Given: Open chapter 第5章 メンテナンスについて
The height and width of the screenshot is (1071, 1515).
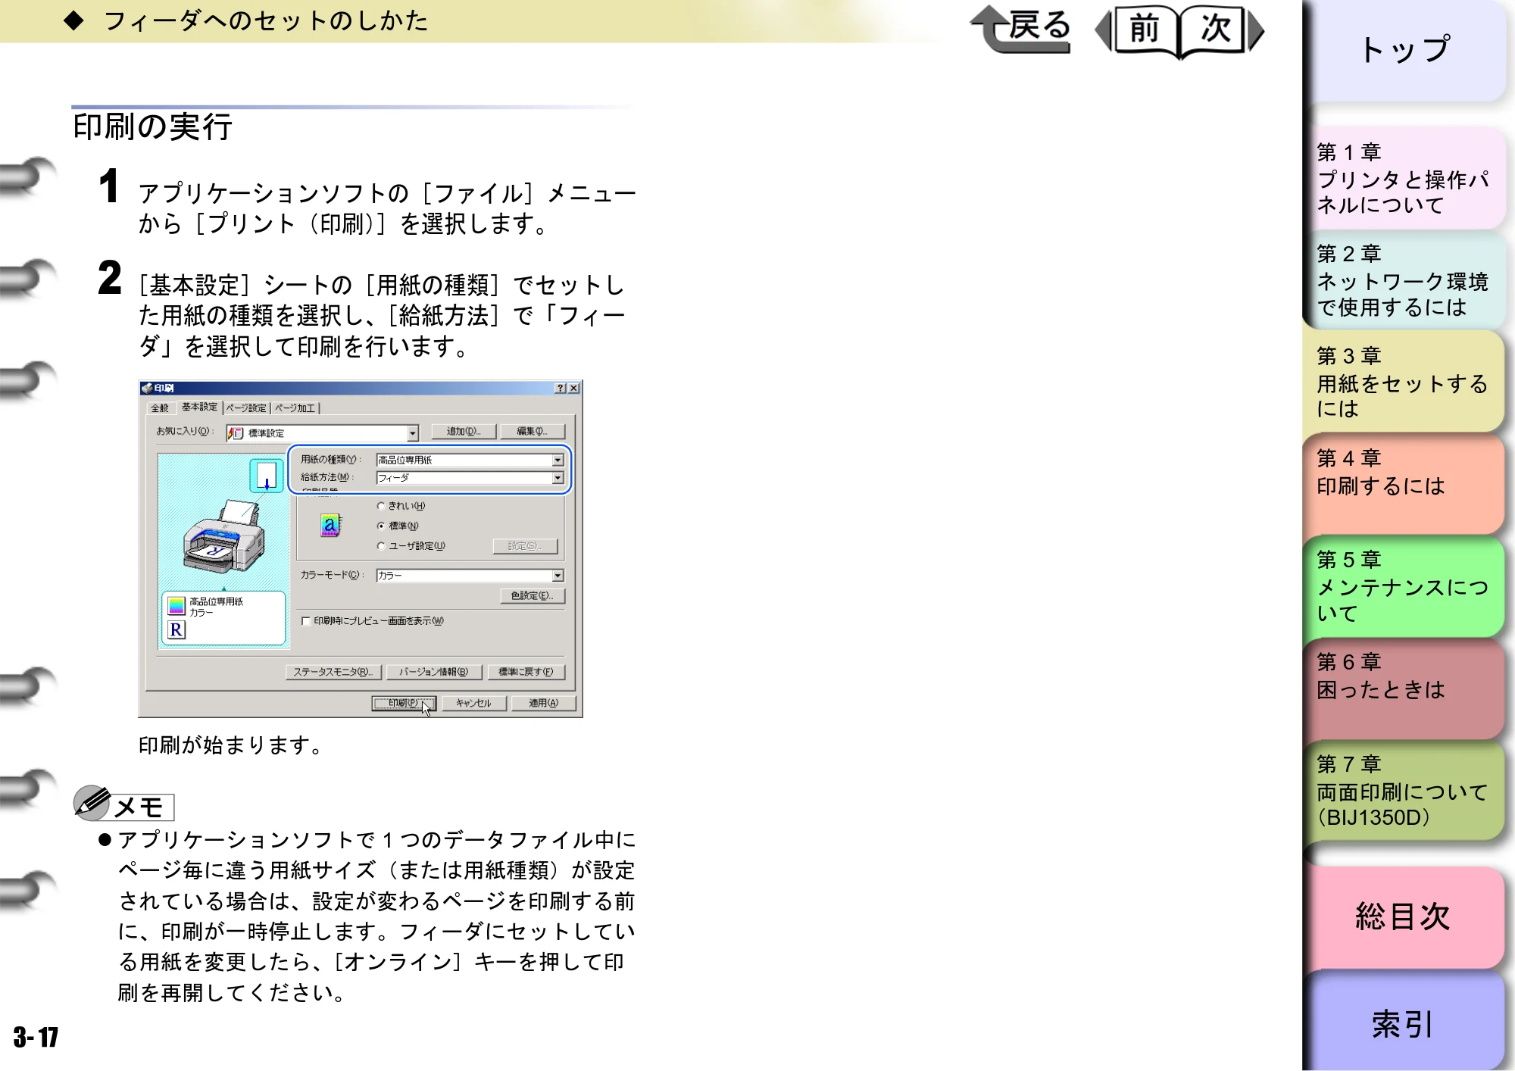Looking at the screenshot, I should [x=1405, y=587].
